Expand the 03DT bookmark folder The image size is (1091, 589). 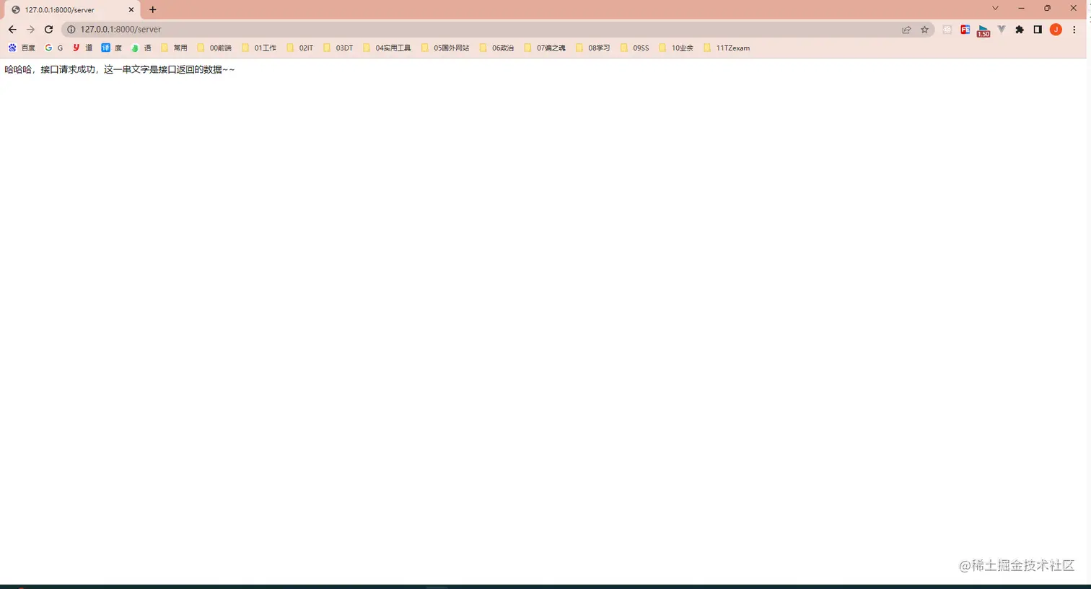tap(338, 48)
